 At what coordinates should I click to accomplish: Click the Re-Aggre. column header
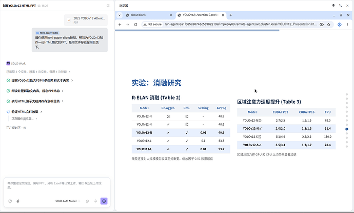click(x=168, y=108)
